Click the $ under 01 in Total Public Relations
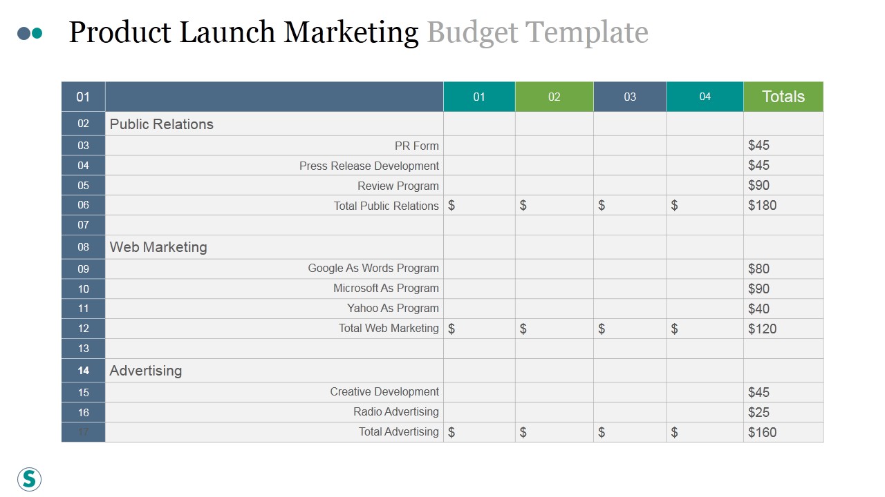This screenshot has width=885, height=497. (451, 206)
